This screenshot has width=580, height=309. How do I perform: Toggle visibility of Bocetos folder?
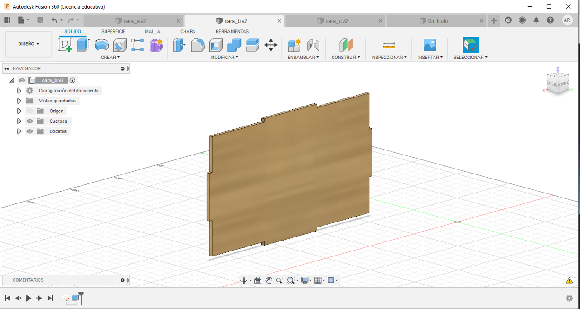click(30, 131)
